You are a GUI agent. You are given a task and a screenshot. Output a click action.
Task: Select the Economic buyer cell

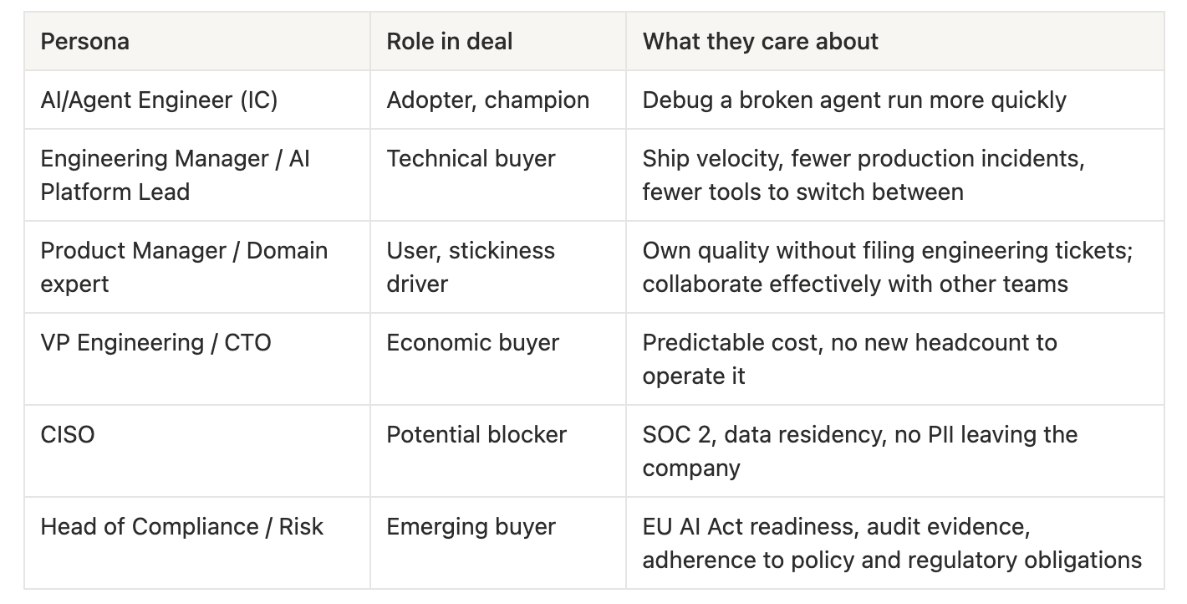click(x=498, y=359)
